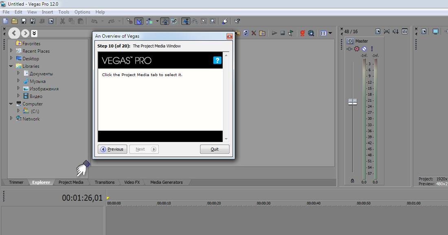Expand the Network tree node
This screenshot has width=448, height=235.
click(11, 118)
